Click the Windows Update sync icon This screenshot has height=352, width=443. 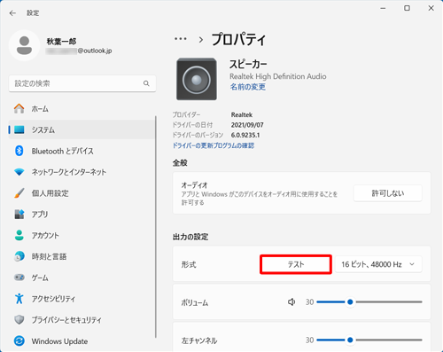[19, 341]
